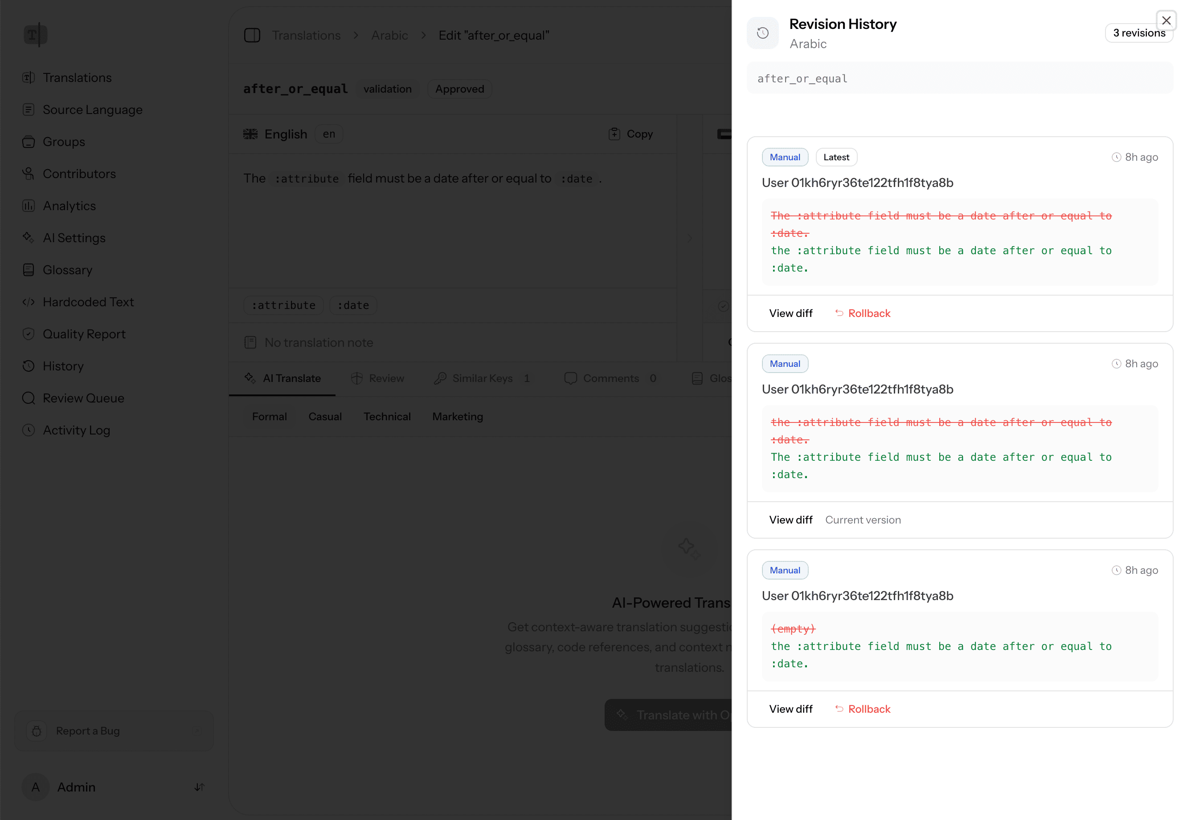The width and height of the screenshot is (1187, 820).
Task: Click the Contributors sidebar icon
Action: click(29, 174)
